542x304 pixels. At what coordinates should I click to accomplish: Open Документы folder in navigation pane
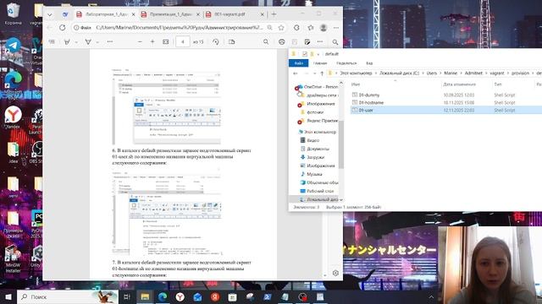point(314,149)
